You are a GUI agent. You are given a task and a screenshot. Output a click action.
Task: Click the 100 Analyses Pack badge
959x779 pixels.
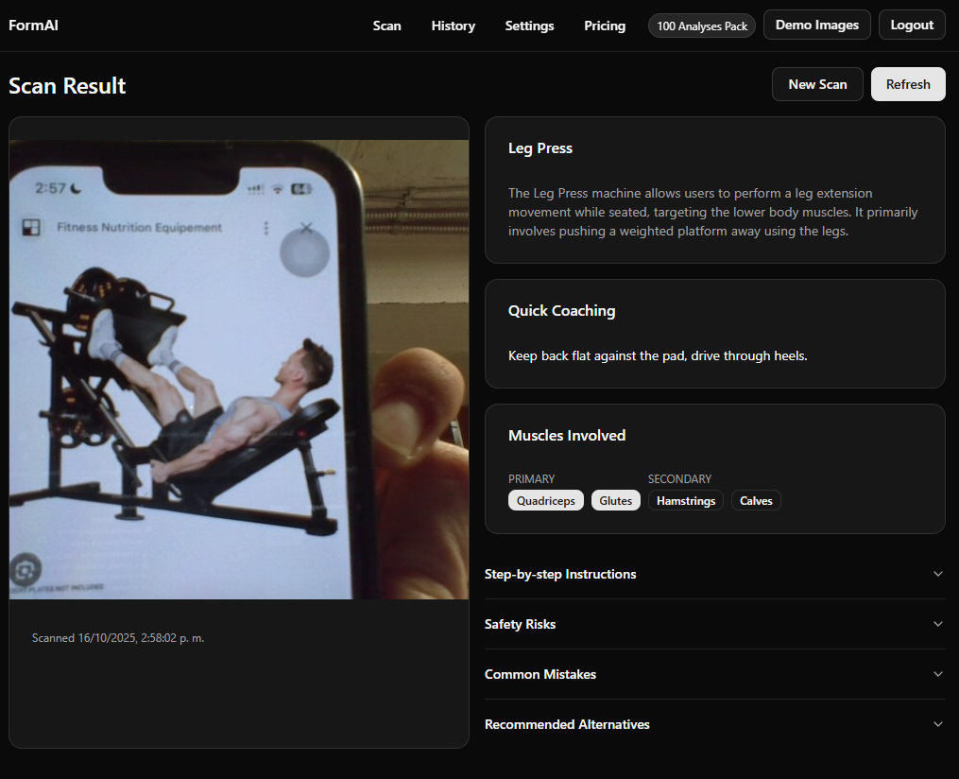tap(702, 26)
